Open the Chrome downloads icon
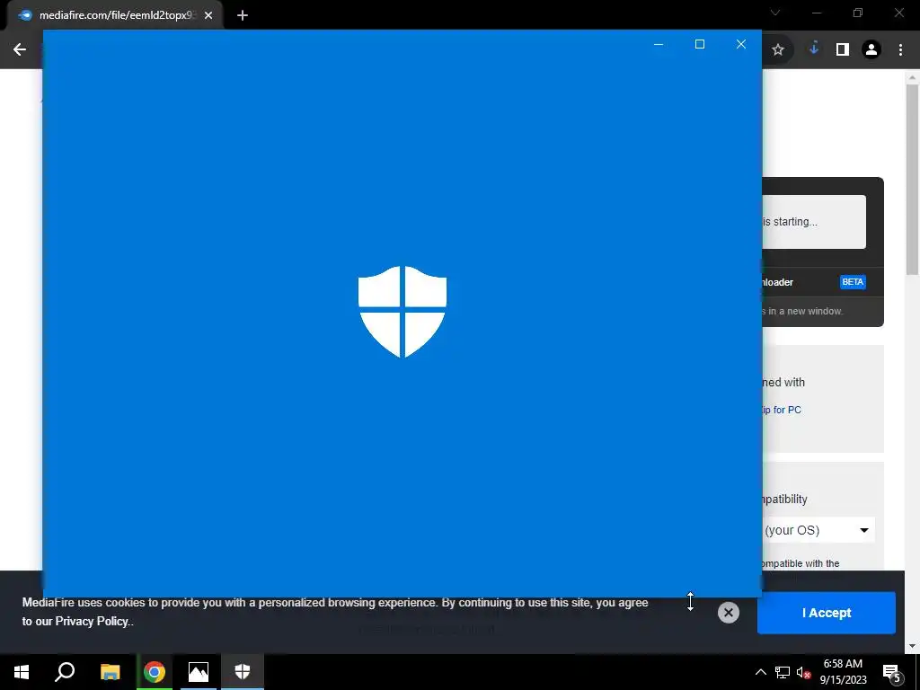 click(x=813, y=49)
